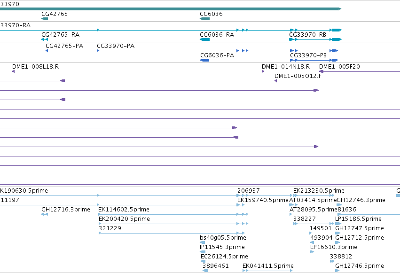Click the GH12712.5prime EST label
The image size is (400, 273).
360,238
